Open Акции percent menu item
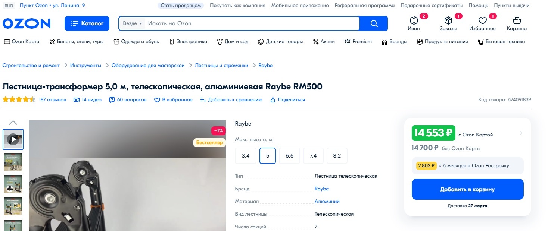 [324, 42]
